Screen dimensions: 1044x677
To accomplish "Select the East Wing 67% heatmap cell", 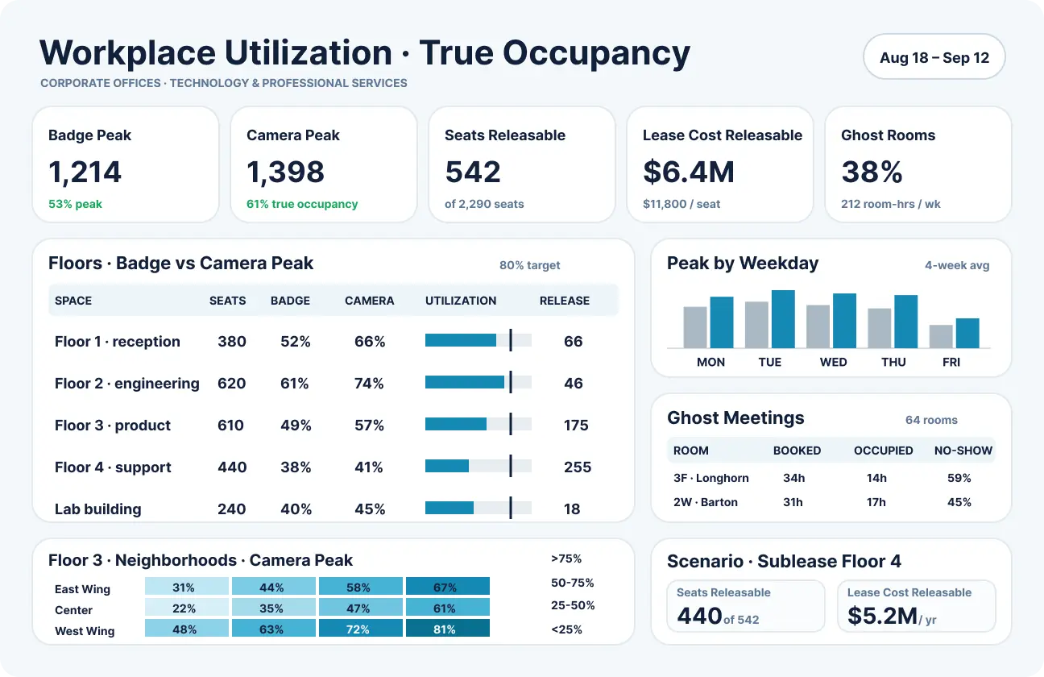I will (x=448, y=588).
